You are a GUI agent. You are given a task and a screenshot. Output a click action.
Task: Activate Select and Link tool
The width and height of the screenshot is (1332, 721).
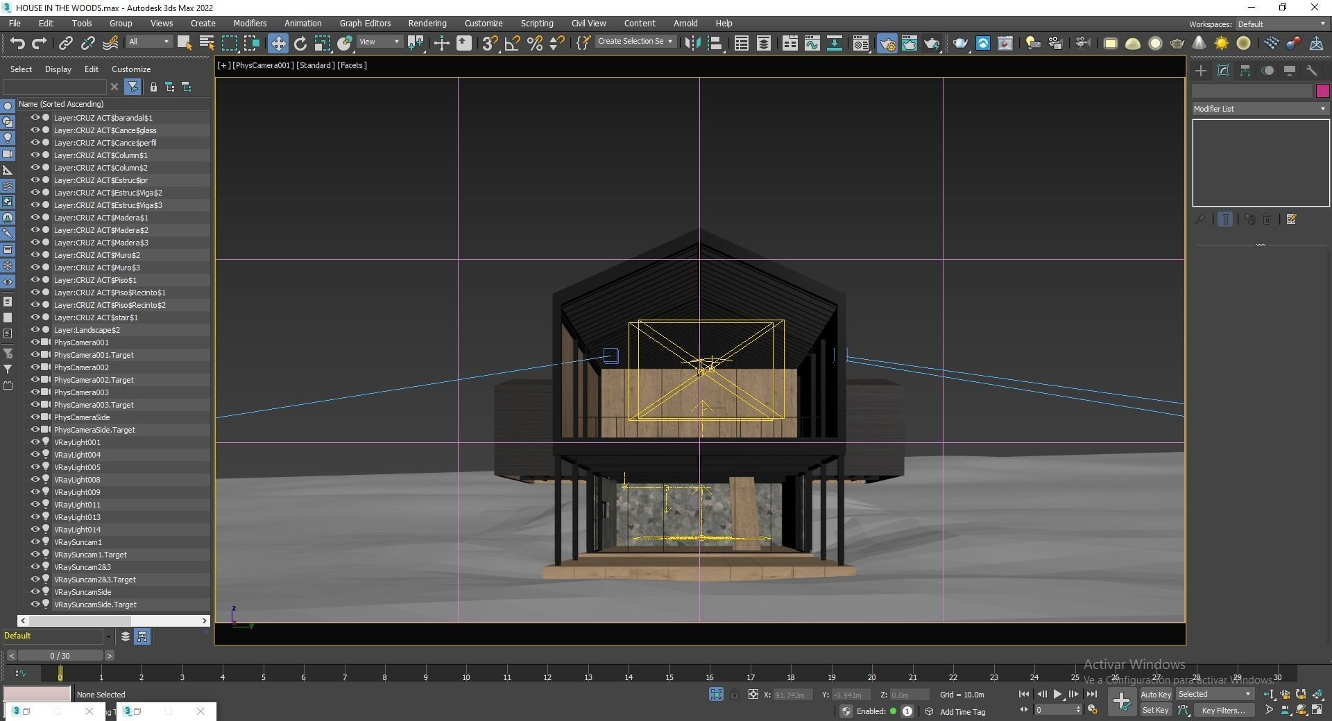tap(65, 43)
